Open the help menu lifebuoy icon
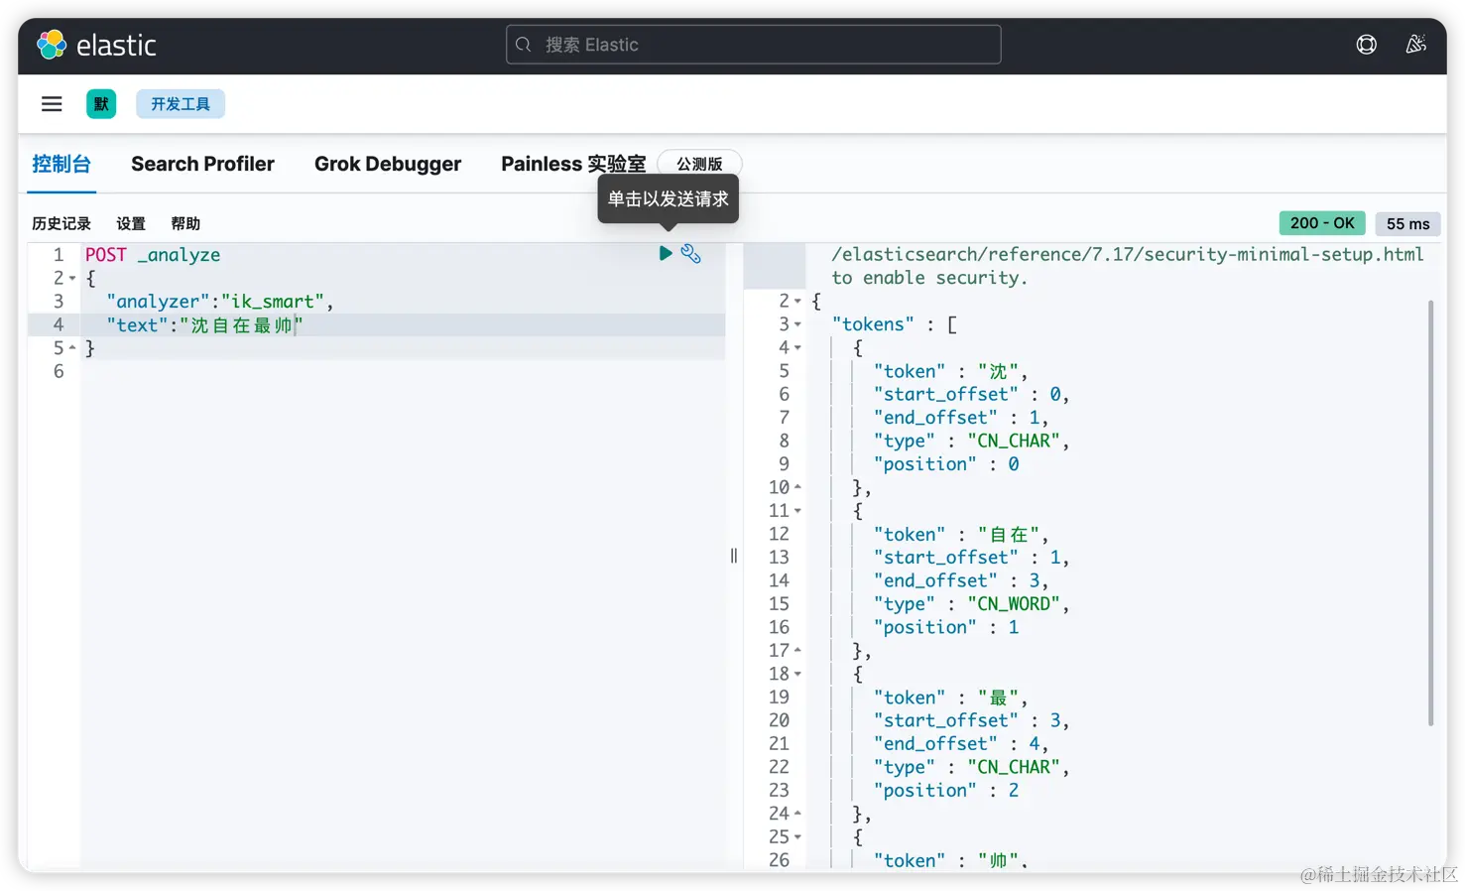 coord(1366,45)
